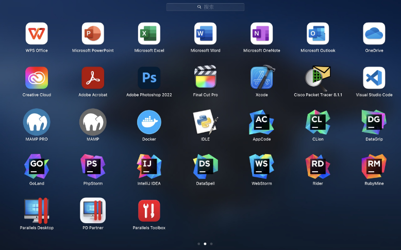Launch the CLion IDE
The height and width of the screenshot is (250, 401).
pyautogui.click(x=318, y=122)
